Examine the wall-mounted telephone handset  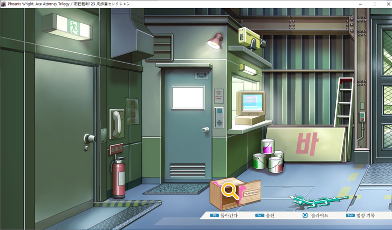click(x=117, y=124)
